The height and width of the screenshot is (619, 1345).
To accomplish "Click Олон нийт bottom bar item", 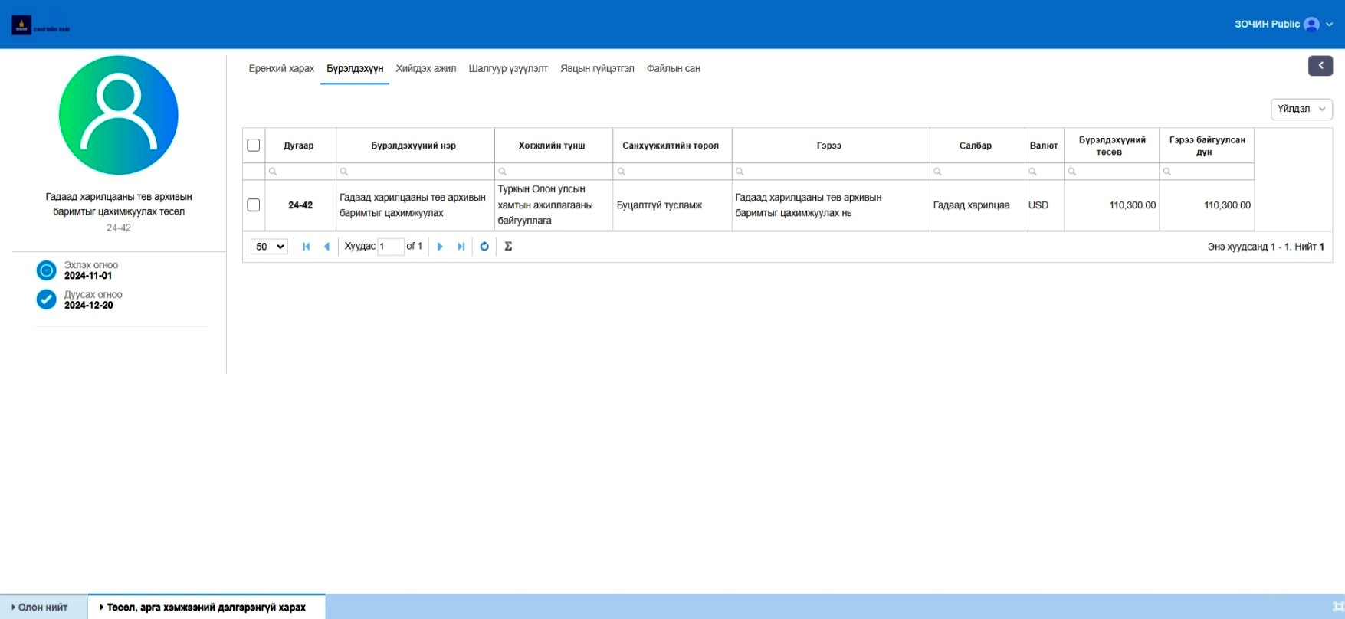I will tap(43, 608).
